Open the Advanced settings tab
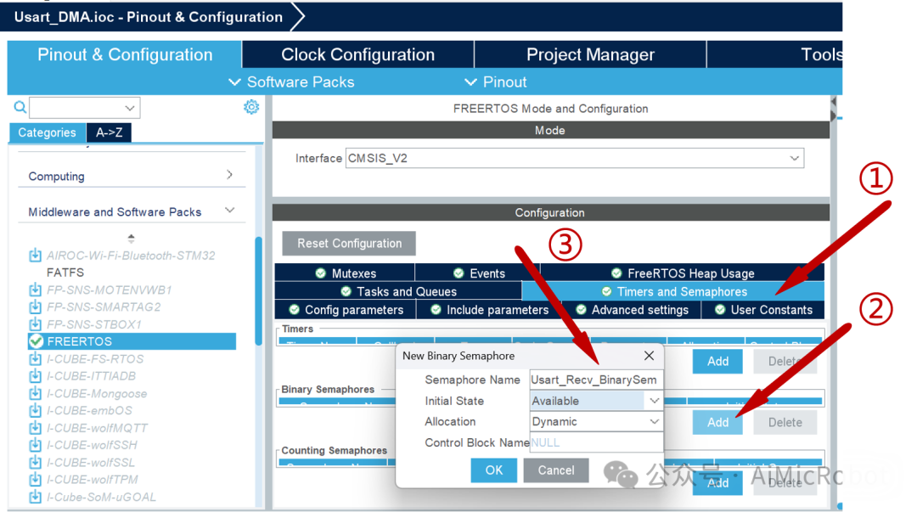The width and height of the screenshot is (917, 512). point(632,310)
